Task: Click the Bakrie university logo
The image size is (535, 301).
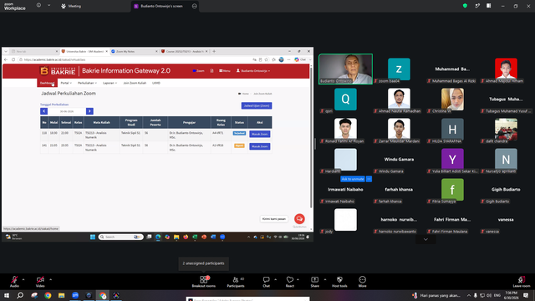Action: 58,70
